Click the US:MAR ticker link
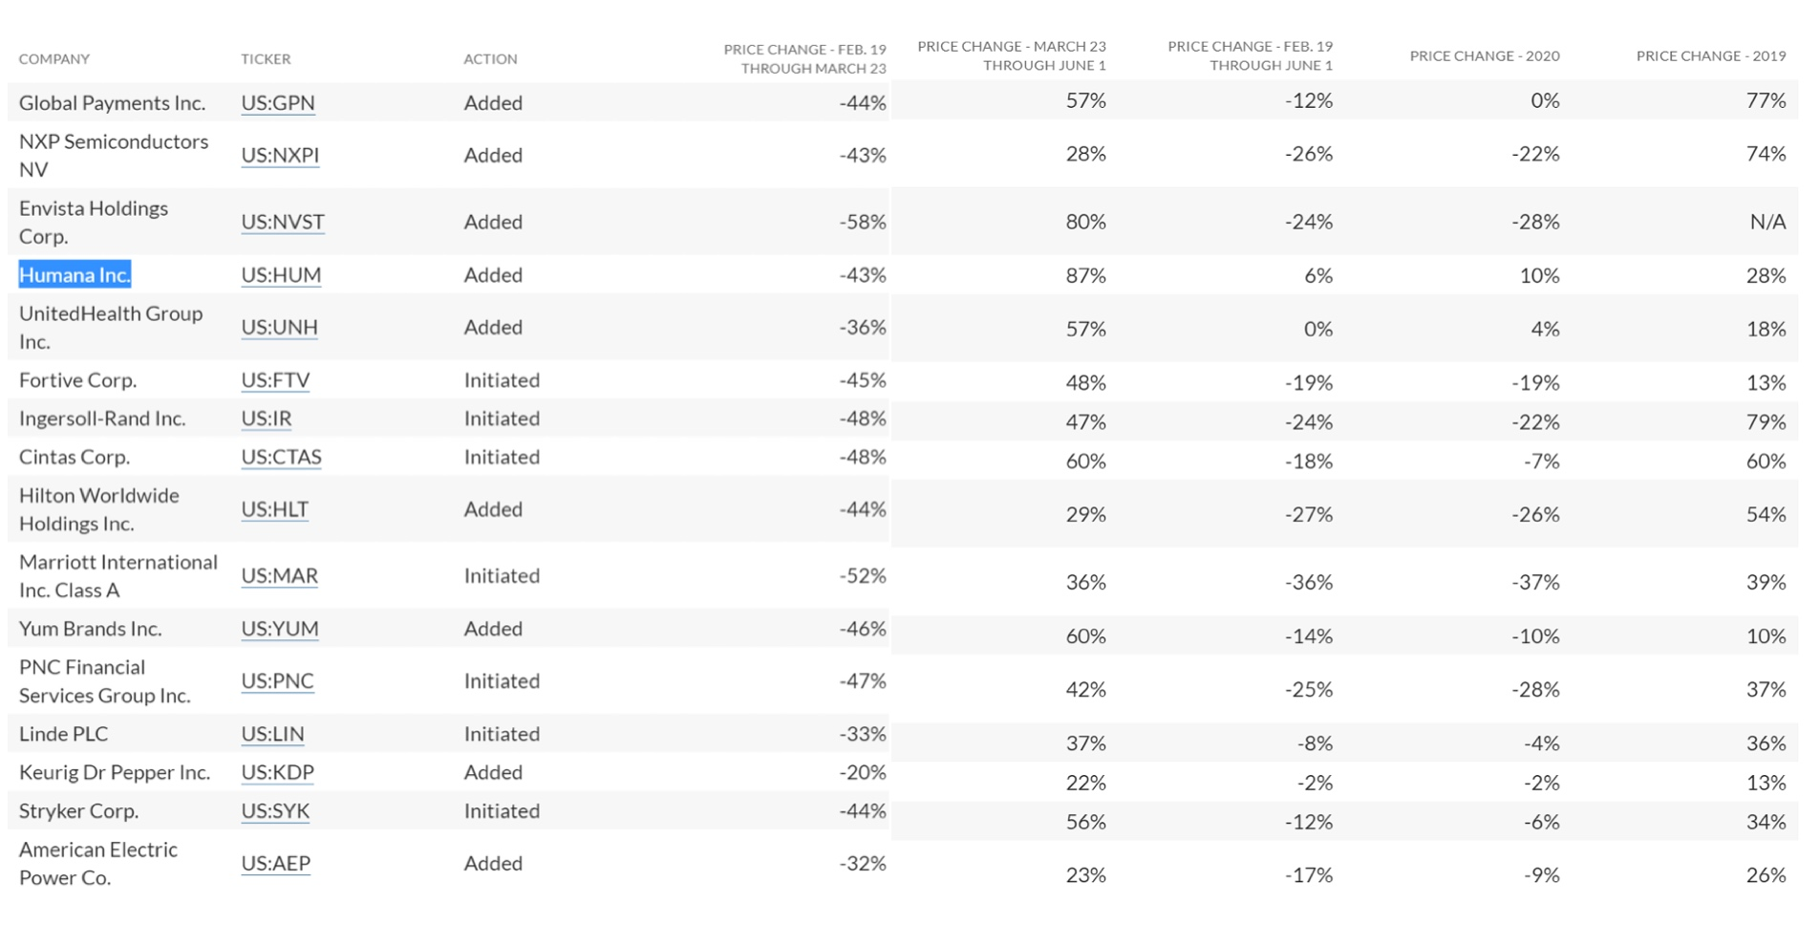 (279, 576)
